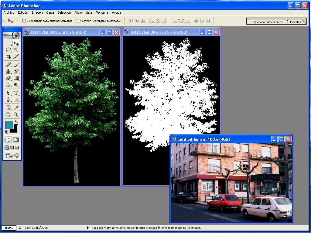The height and width of the screenshot is (233, 311).
Task: Select the Zoom magnifier tool
Action: [16, 114]
